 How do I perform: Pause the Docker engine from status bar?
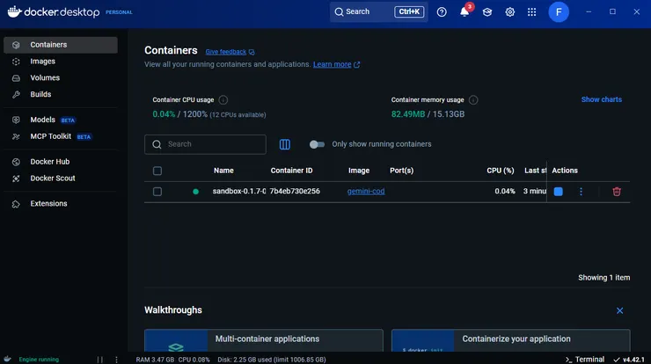(99, 360)
